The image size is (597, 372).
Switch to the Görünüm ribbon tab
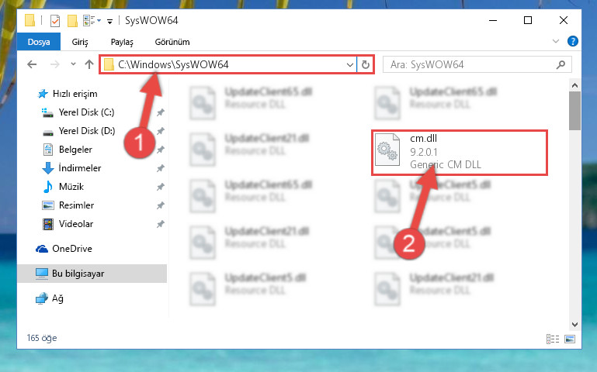(x=172, y=42)
